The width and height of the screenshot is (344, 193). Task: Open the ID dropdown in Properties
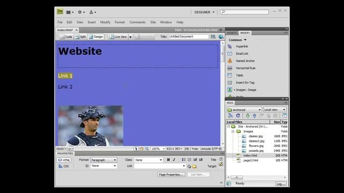(x=104, y=166)
